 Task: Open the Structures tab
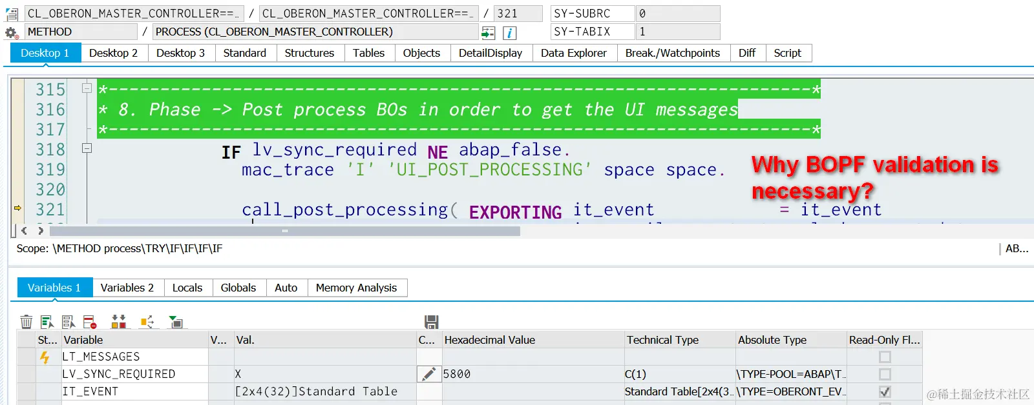click(310, 53)
